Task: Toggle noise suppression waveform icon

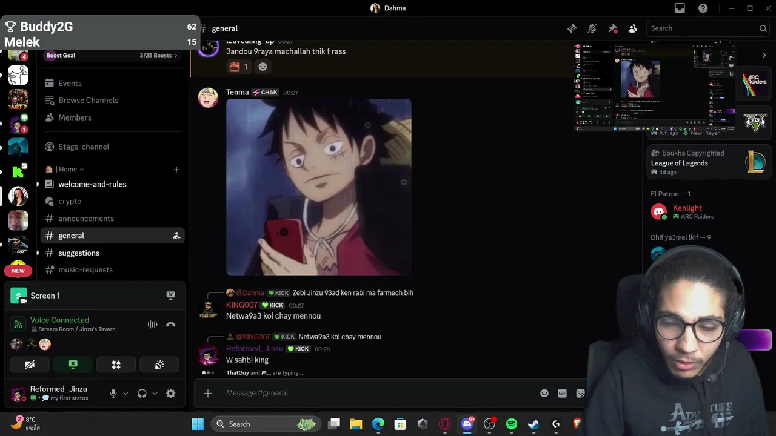Action: (152, 325)
